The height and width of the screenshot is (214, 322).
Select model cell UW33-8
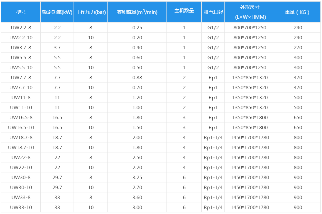click(x=21, y=197)
